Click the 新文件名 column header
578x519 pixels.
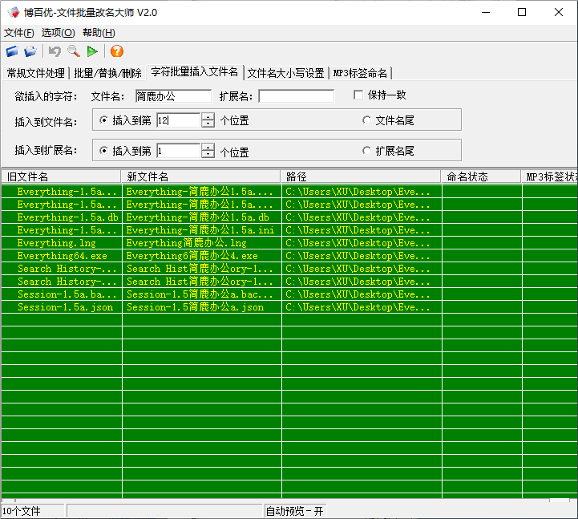click(x=201, y=176)
